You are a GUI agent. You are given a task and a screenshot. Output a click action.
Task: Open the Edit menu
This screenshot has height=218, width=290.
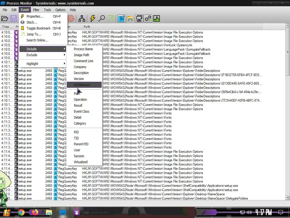coord(14,10)
